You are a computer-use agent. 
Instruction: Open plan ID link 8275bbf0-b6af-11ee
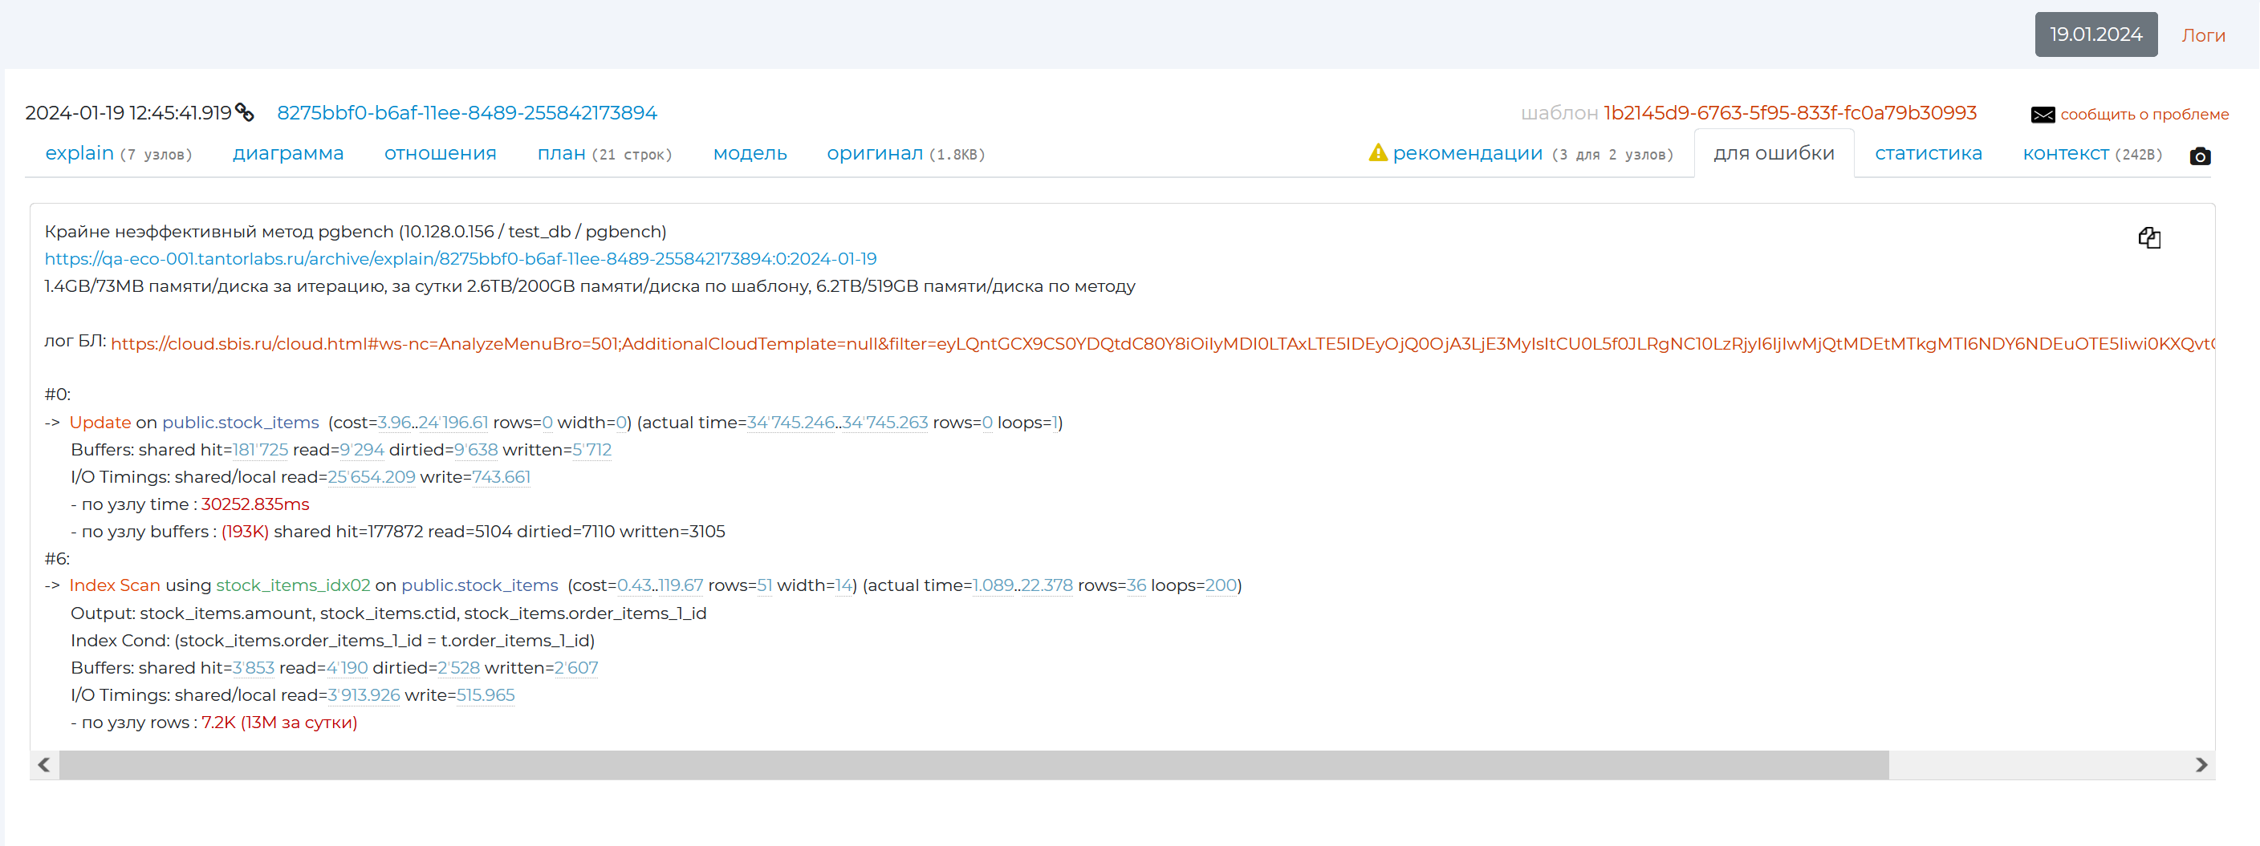(x=467, y=113)
